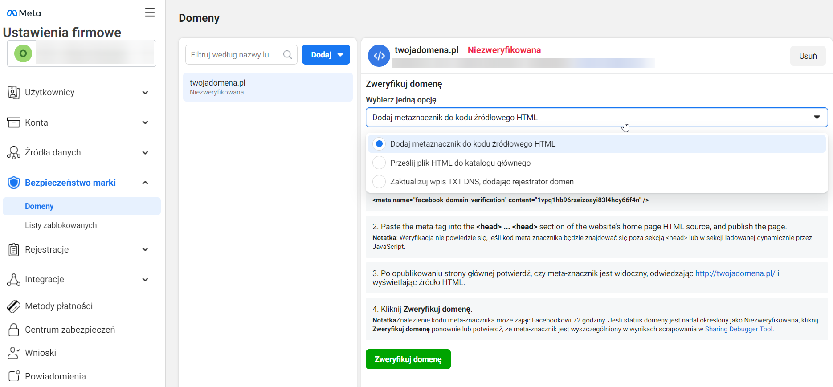Screen dimensions: 833x387
Task: Click the domain name filter field
Action: pos(233,55)
